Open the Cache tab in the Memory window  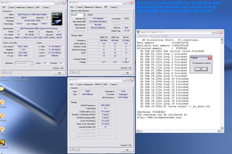coord(79,85)
